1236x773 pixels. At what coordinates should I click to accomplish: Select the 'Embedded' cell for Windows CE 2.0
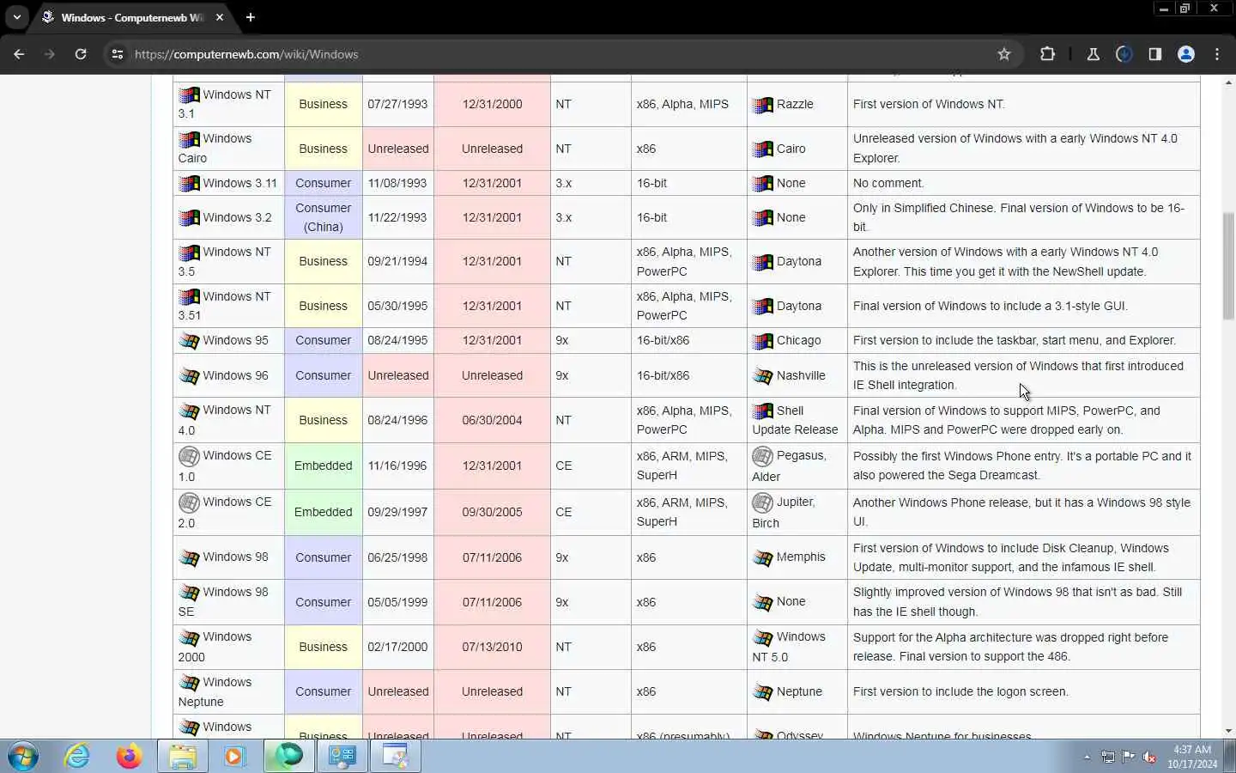[x=324, y=512]
